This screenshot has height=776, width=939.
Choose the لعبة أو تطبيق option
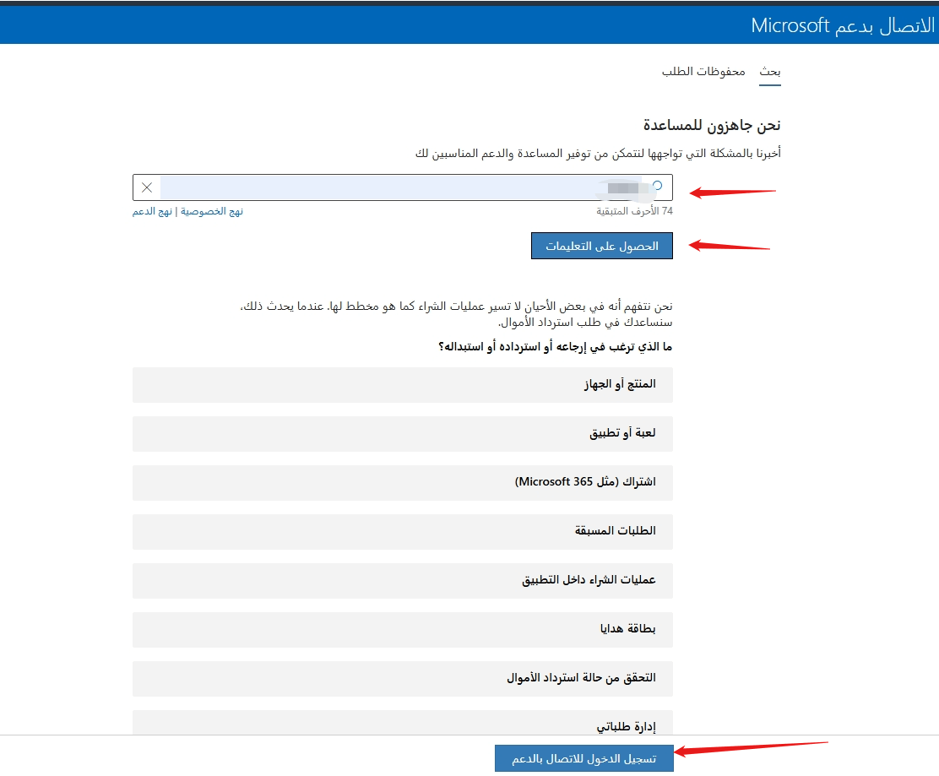click(x=403, y=433)
